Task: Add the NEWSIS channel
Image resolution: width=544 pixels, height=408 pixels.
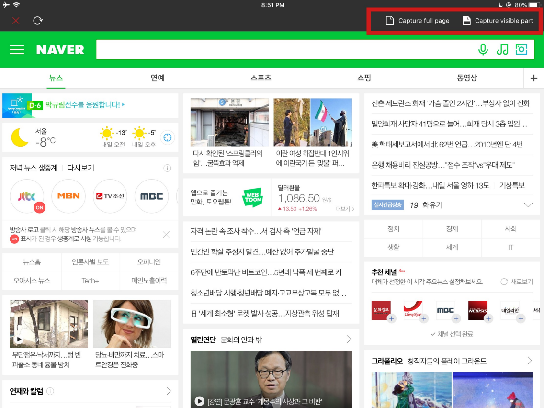Action: click(488, 318)
